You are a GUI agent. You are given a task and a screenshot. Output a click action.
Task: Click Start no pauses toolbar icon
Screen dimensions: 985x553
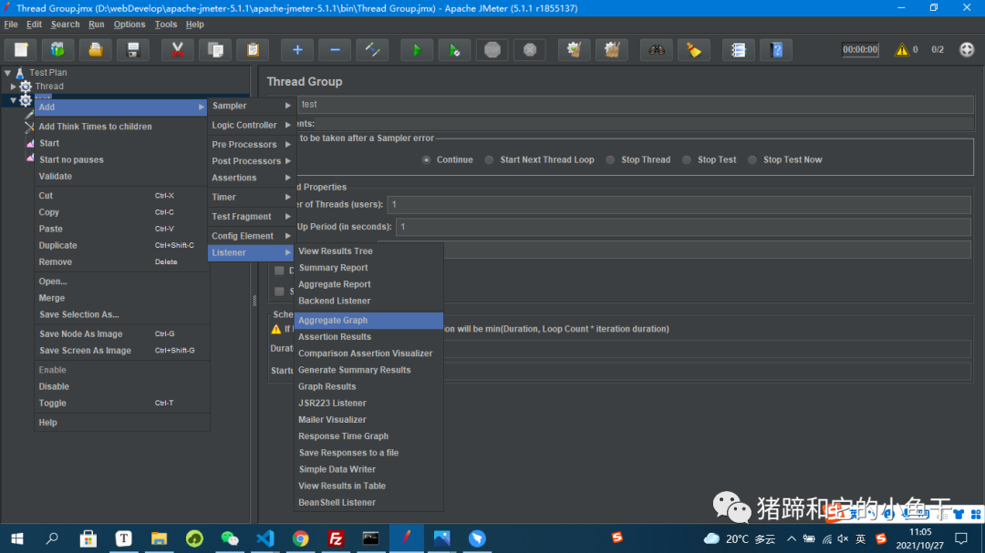click(455, 49)
